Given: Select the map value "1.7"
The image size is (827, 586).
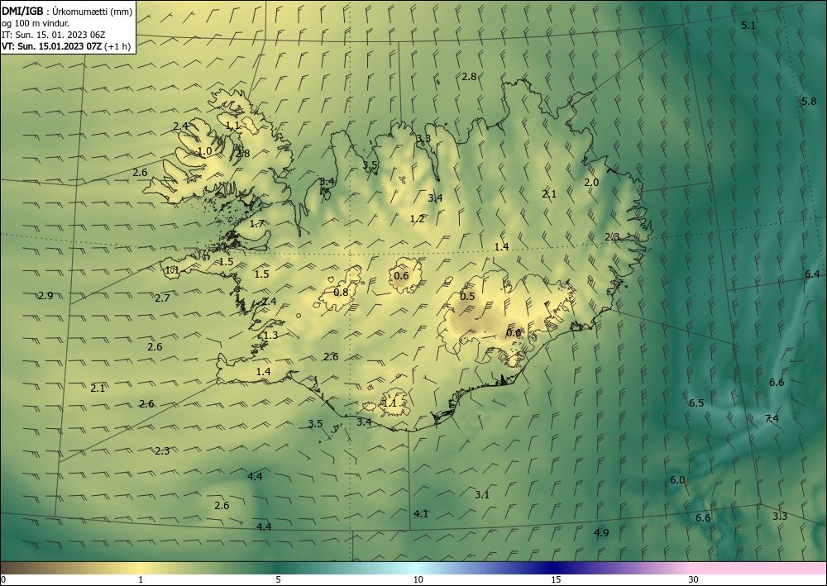Looking at the screenshot, I should click(x=256, y=223).
